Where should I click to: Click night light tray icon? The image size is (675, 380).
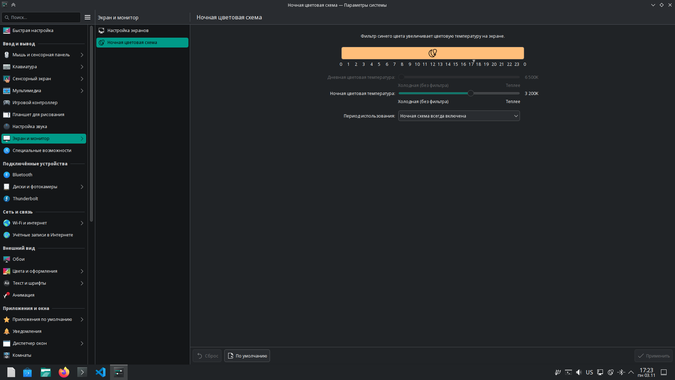click(611, 372)
